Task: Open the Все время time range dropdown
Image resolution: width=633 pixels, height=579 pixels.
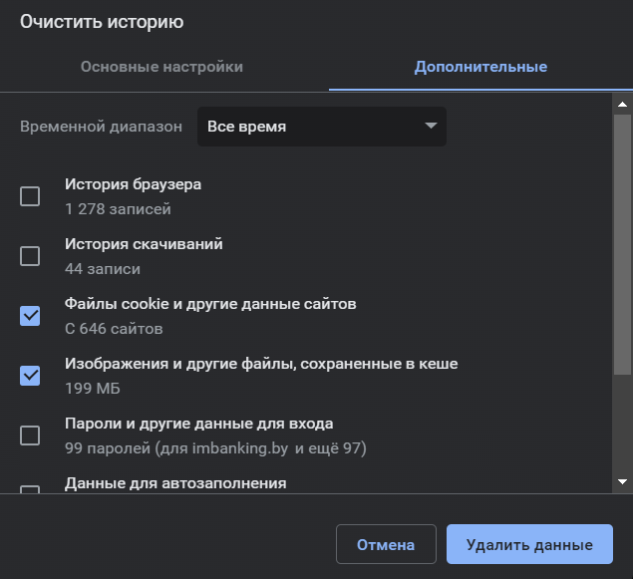Action: pos(322,127)
